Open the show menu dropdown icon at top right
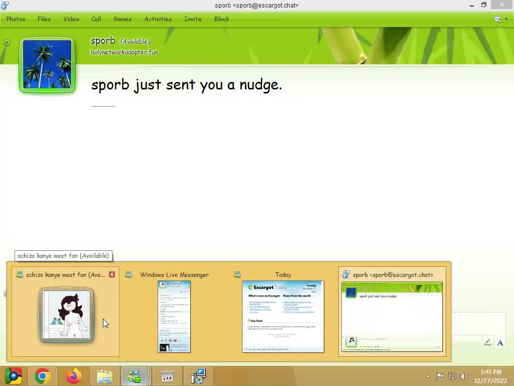The height and width of the screenshot is (386, 514). 501,20
